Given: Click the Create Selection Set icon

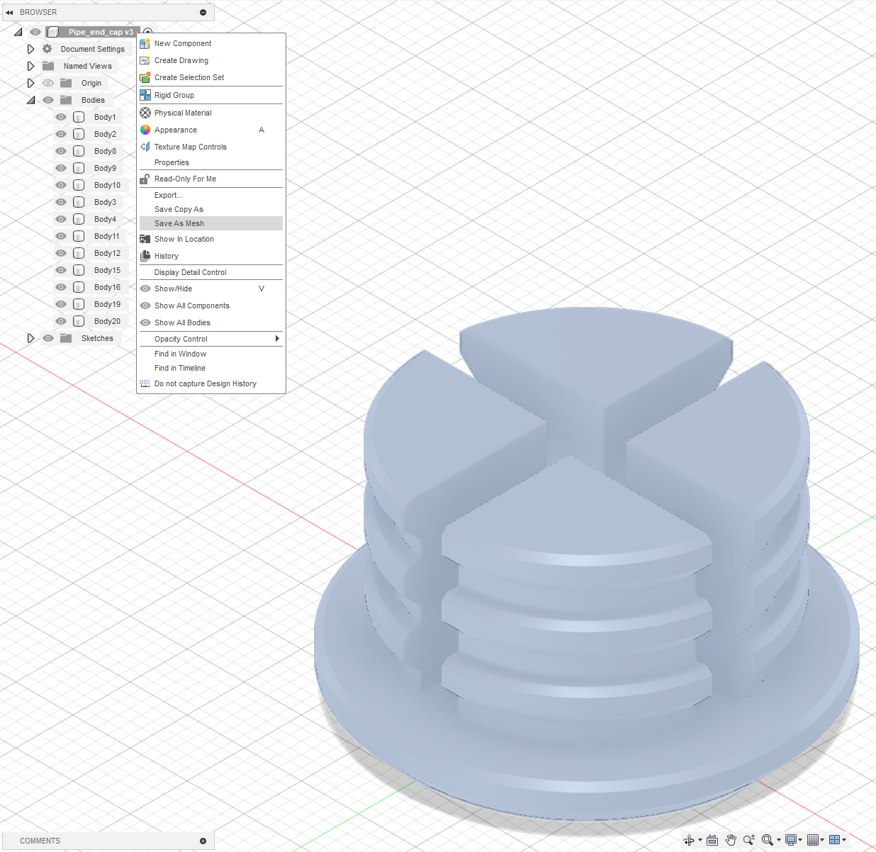Looking at the screenshot, I should pos(145,77).
